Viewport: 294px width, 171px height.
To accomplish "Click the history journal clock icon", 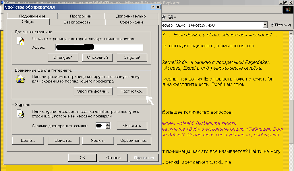I will tap(20, 114).
